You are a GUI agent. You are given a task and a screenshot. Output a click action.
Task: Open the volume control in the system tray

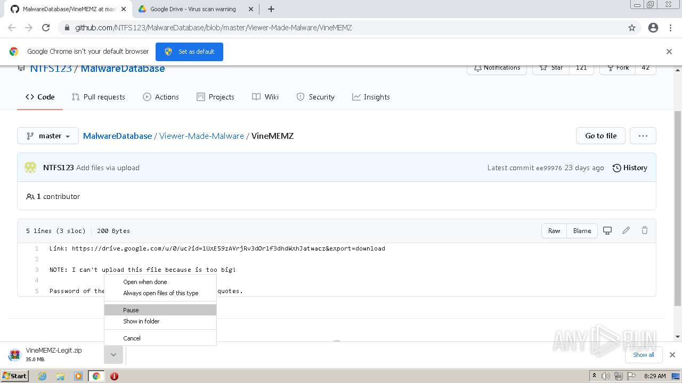pyautogui.click(x=606, y=376)
